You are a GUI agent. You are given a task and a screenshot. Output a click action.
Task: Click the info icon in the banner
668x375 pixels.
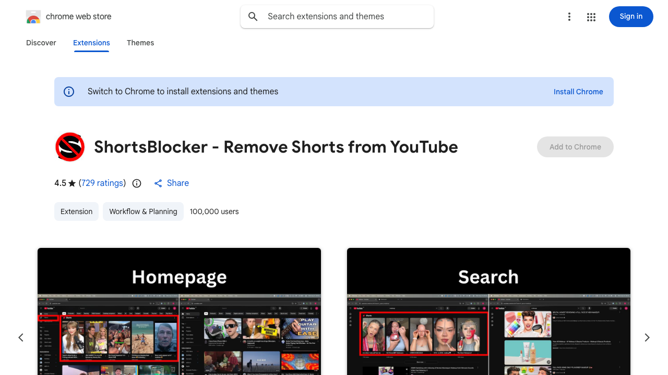coord(68,92)
